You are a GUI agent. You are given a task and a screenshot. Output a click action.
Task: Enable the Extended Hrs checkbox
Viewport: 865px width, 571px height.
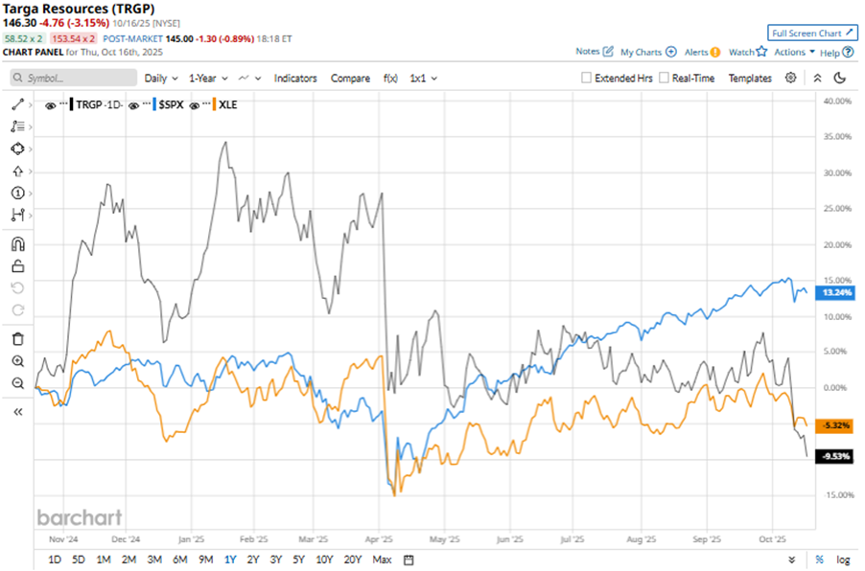pyautogui.click(x=586, y=78)
